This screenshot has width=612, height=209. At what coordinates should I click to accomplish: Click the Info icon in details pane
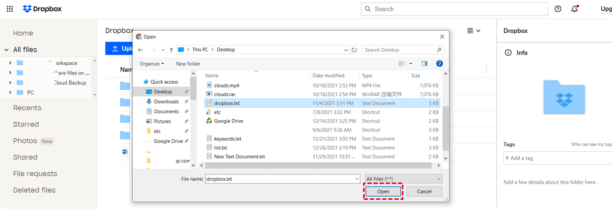(507, 53)
